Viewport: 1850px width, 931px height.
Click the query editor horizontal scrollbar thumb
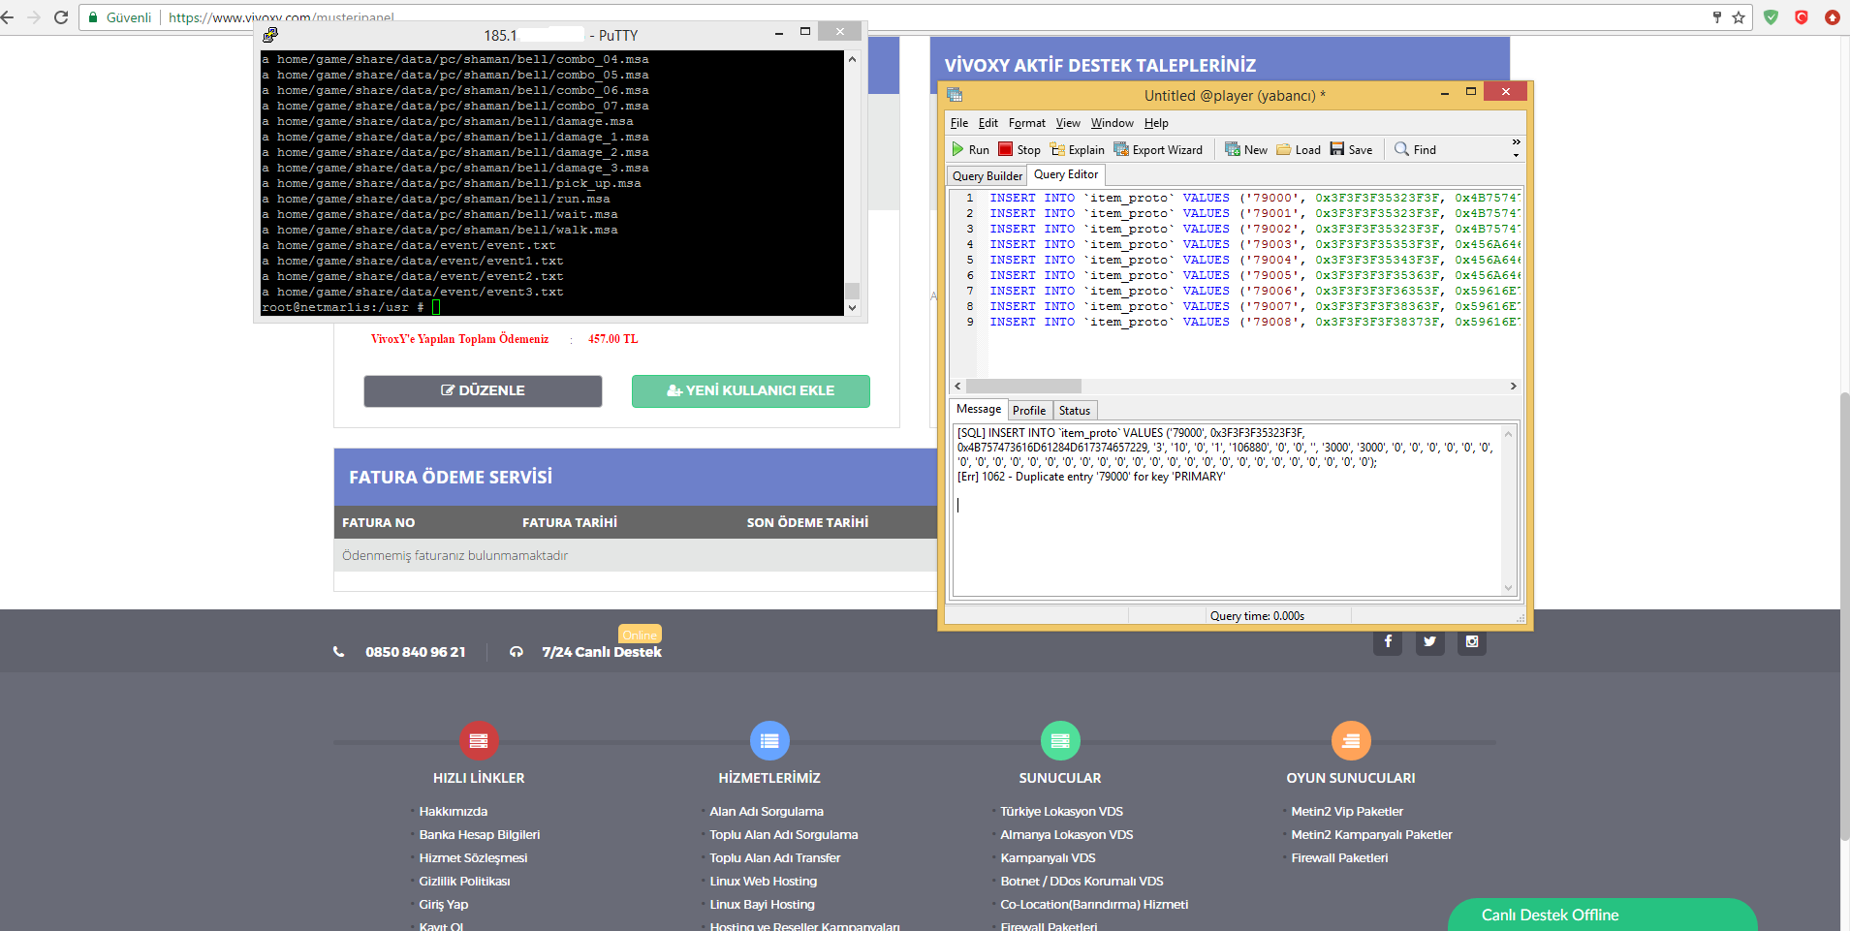coord(1023,386)
